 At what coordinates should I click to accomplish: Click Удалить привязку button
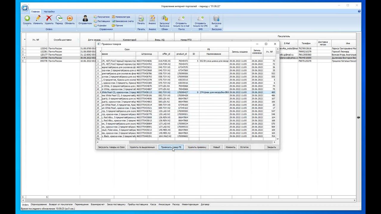(197, 147)
